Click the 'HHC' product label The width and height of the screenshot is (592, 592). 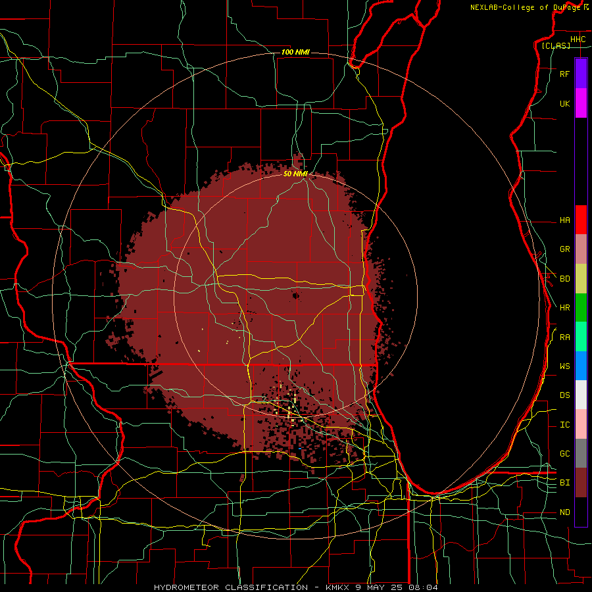(578, 39)
